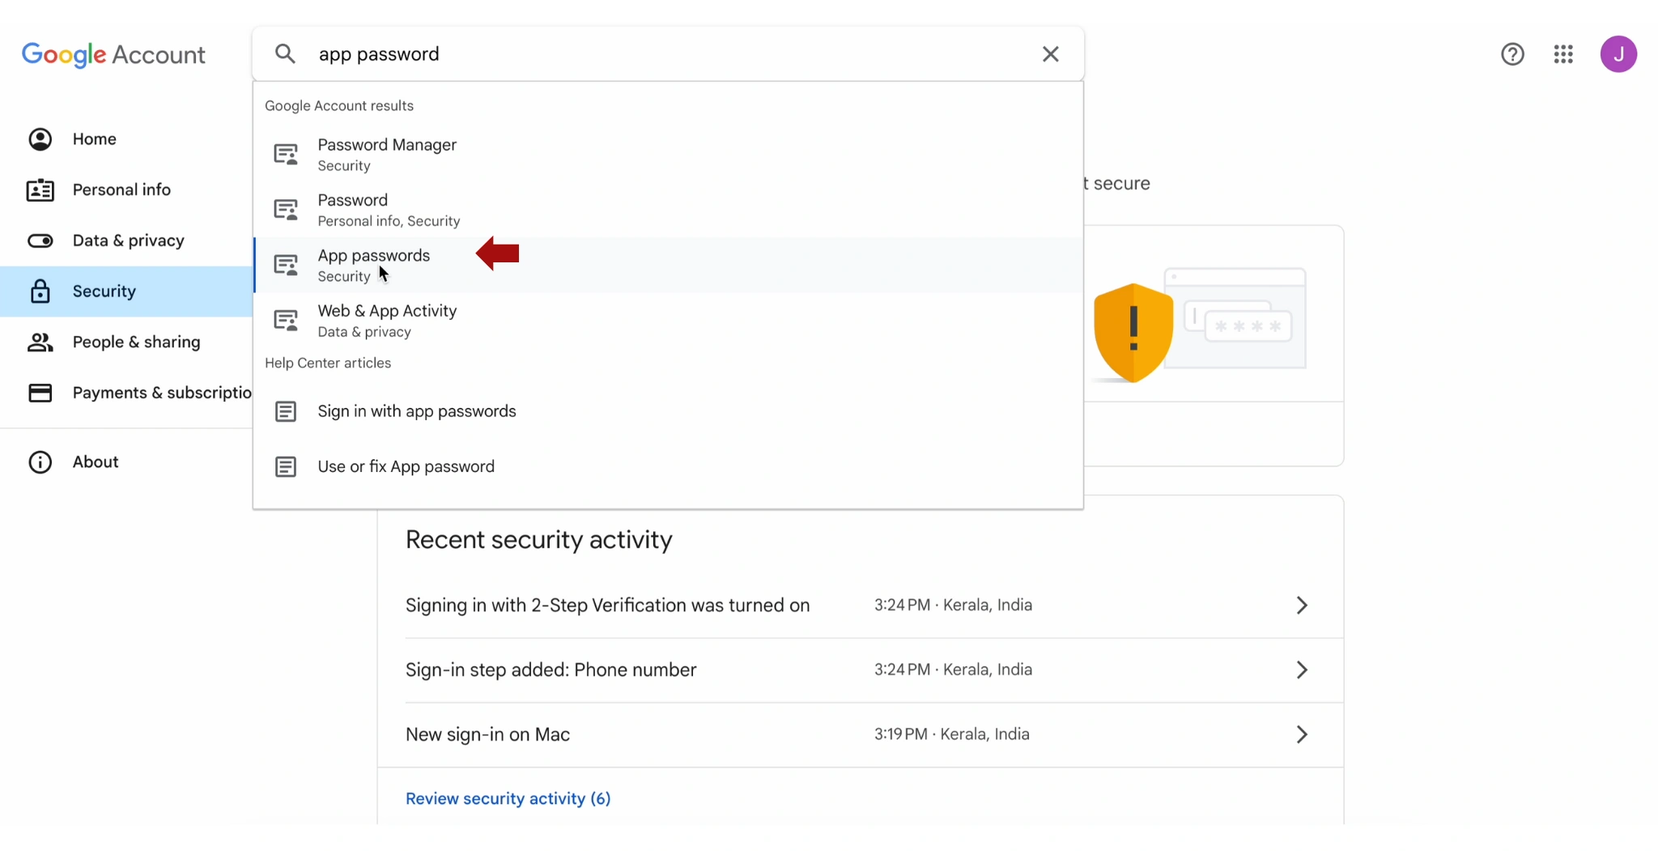The width and height of the screenshot is (1658, 851).
Task: Expand the 2-Step Verification activity chevron
Action: [x=1301, y=606]
